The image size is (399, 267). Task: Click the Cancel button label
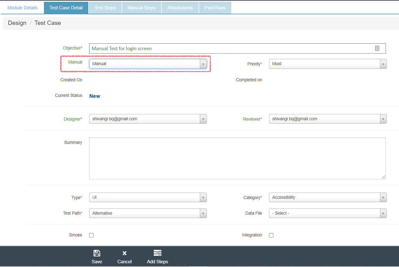[x=124, y=262]
